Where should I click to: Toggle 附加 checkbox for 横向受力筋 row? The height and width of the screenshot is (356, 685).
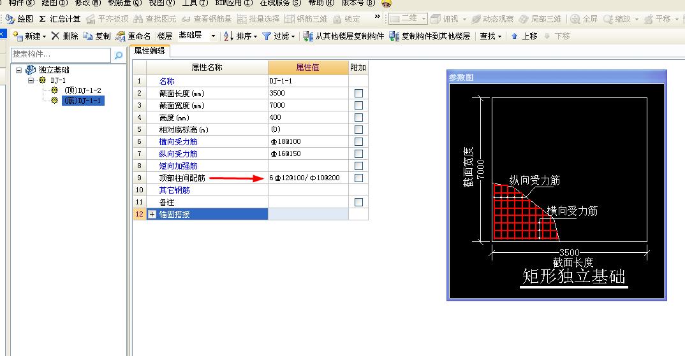click(358, 141)
